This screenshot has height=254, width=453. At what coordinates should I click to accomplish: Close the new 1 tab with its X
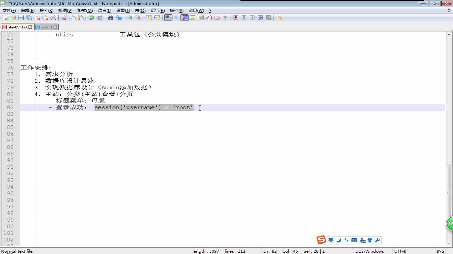click(x=55, y=27)
